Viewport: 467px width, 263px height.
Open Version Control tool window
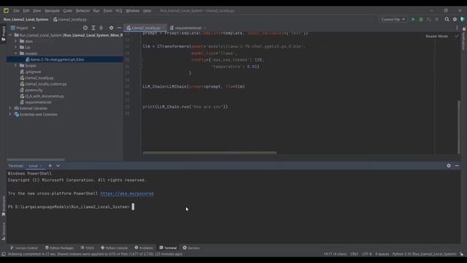click(24, 248)
